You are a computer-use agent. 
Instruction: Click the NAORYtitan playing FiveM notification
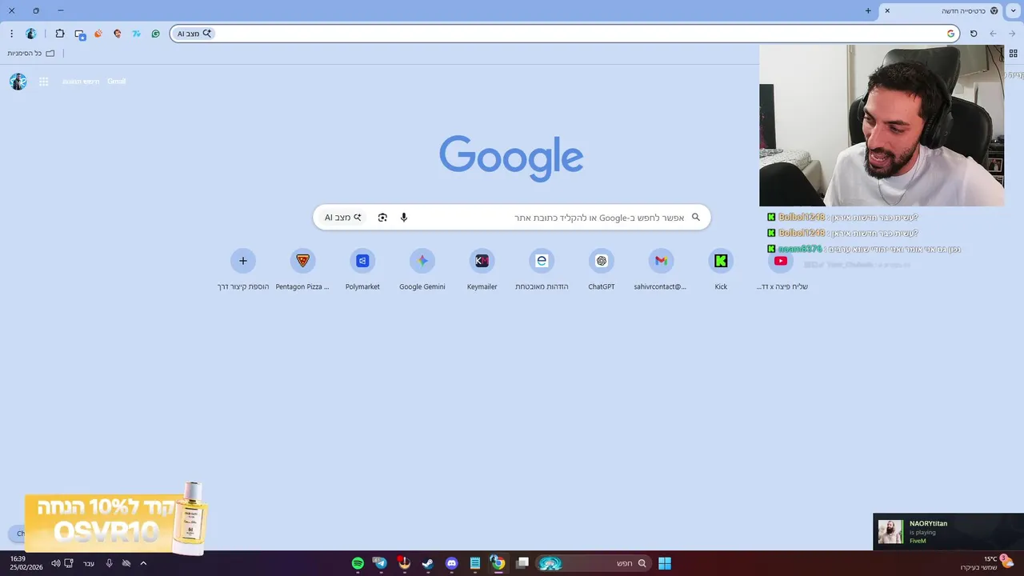click(948, 532)
